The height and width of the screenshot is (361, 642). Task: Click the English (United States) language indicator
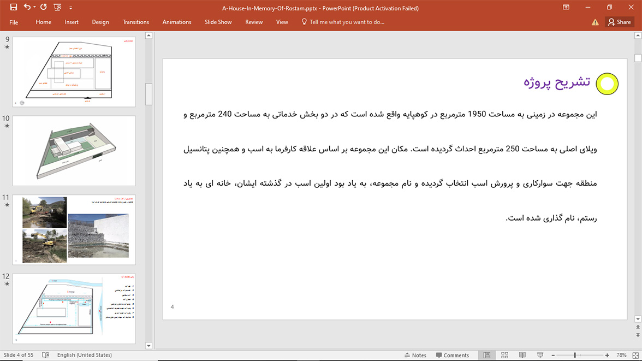[x=84, y=355]
